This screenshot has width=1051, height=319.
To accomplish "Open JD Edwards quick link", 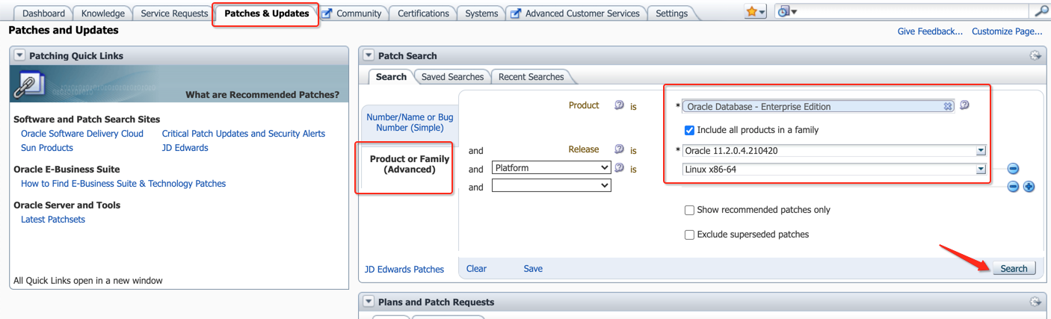I will pos(185,148).
